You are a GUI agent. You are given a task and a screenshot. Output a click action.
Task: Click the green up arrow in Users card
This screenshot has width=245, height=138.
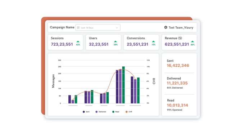[x=115, y=41]
